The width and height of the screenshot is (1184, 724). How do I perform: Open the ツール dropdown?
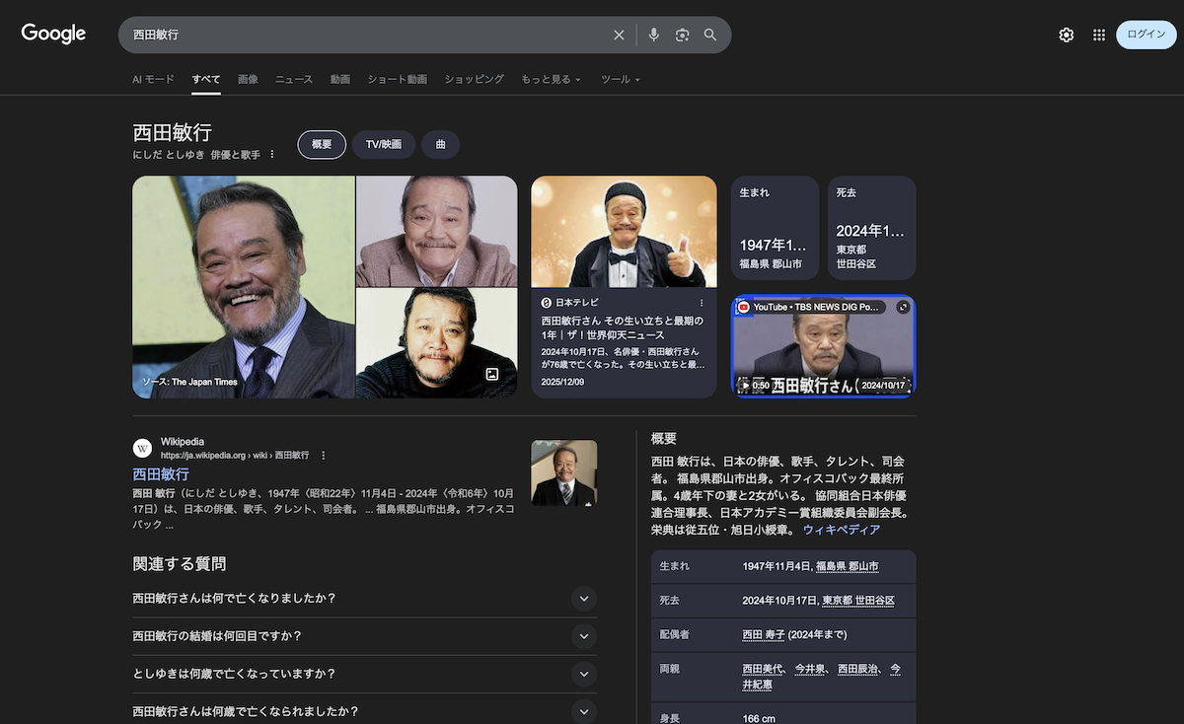pyautogui.click(x=620, y=79)
